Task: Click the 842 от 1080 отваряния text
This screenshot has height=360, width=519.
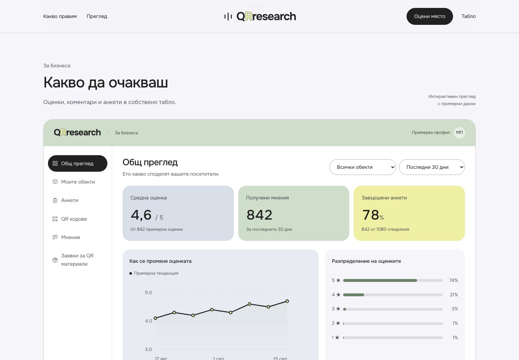Action: pos(385,229)
